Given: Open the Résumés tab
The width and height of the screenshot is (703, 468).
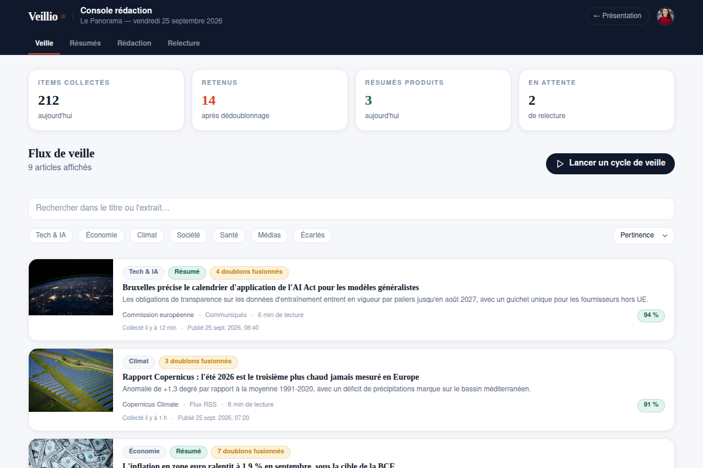Looking at the screenshot, I should (x=85, y=43).
